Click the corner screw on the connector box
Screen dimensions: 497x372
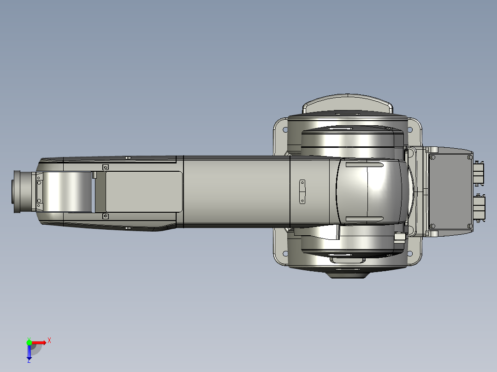click(x=432, y=157)
